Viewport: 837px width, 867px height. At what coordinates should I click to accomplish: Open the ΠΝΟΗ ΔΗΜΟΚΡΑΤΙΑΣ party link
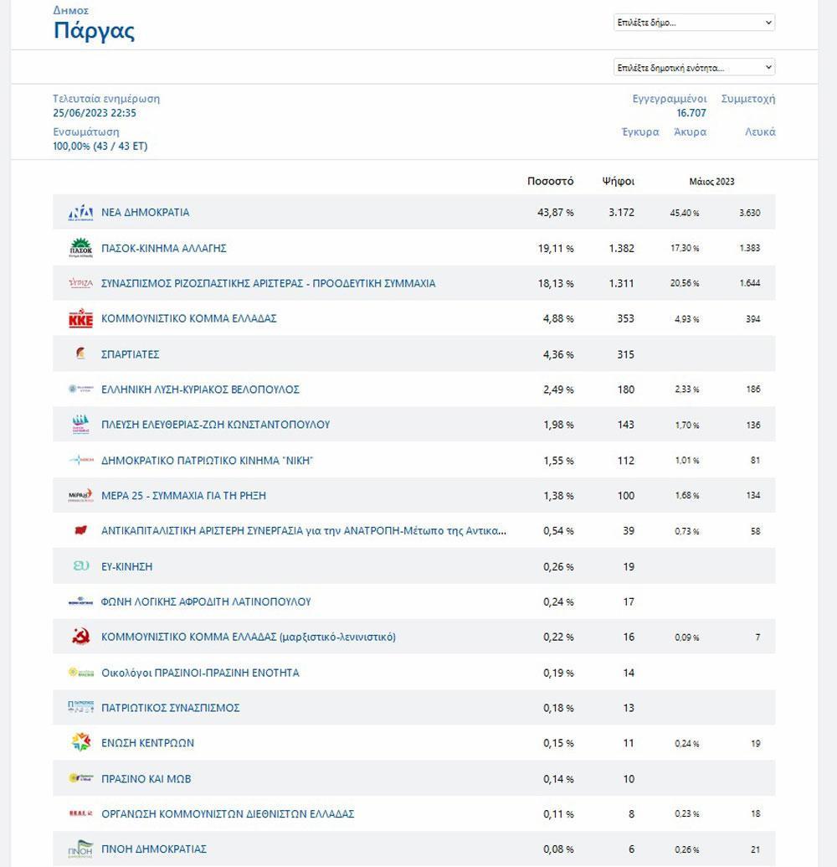pyautogui.click(x=153, y=849)
